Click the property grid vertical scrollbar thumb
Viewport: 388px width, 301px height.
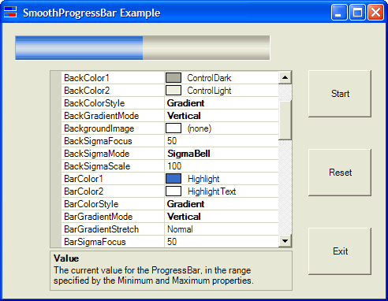(x=285, y=120)
